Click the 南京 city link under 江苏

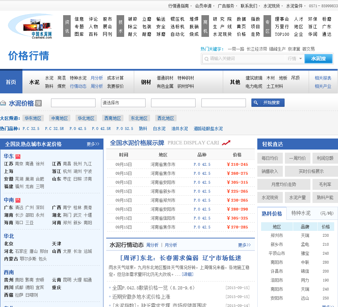point(19,164)
